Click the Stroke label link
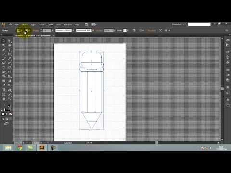The height and width of the screenshot is (173, 231). (x=36, y=30)
